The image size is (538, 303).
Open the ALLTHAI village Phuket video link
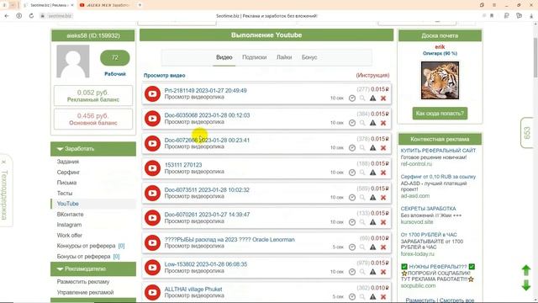coord(193,290)
